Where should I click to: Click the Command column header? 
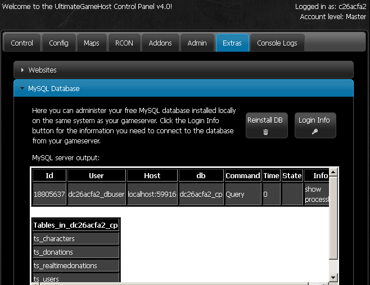point(243,175)
